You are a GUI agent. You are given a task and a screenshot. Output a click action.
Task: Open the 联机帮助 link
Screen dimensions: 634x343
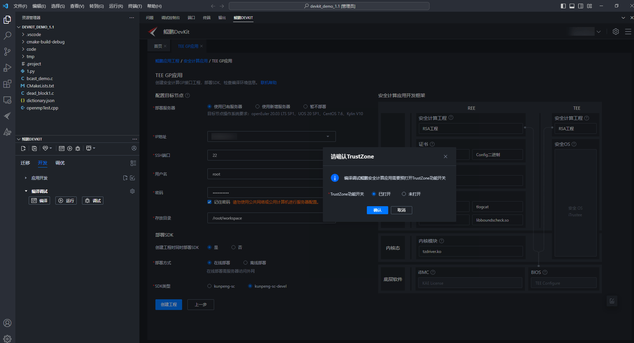(268, 82)
